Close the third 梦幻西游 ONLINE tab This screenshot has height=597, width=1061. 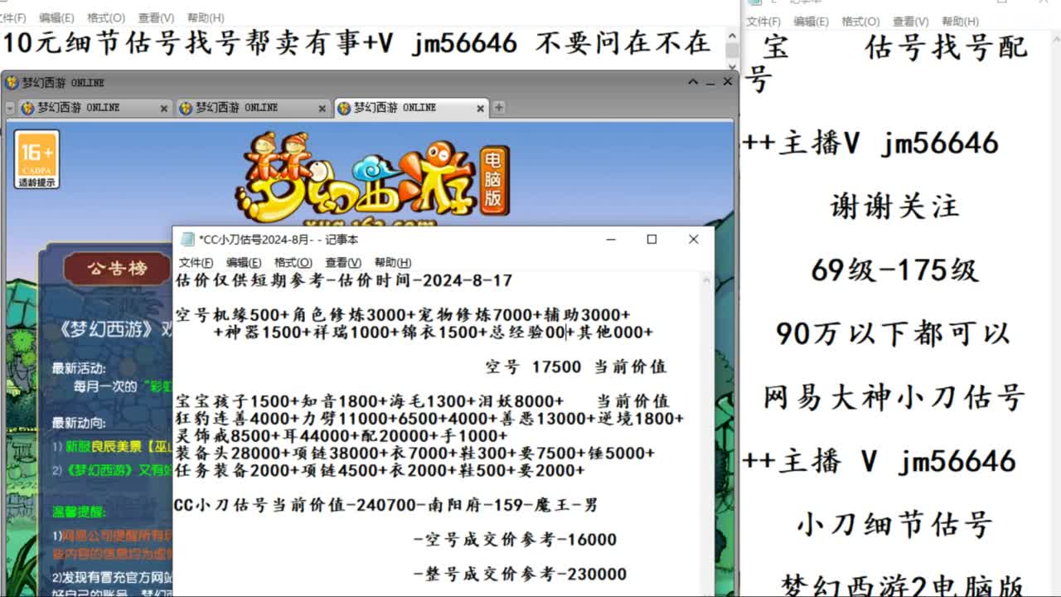[480, 109]
